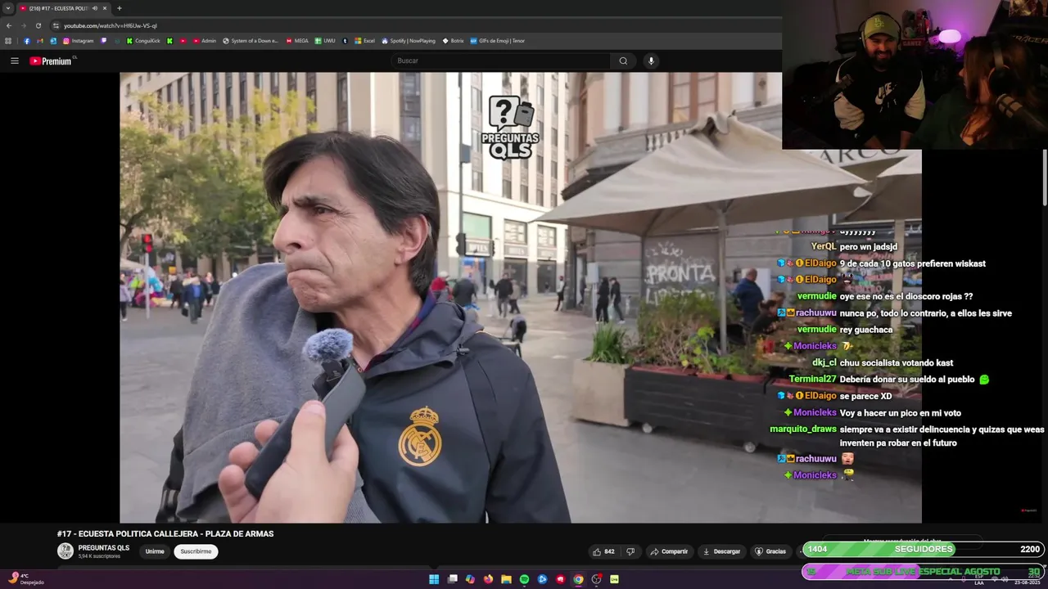
Task: Open the Admin bookmark
Action: coord(205,41)
